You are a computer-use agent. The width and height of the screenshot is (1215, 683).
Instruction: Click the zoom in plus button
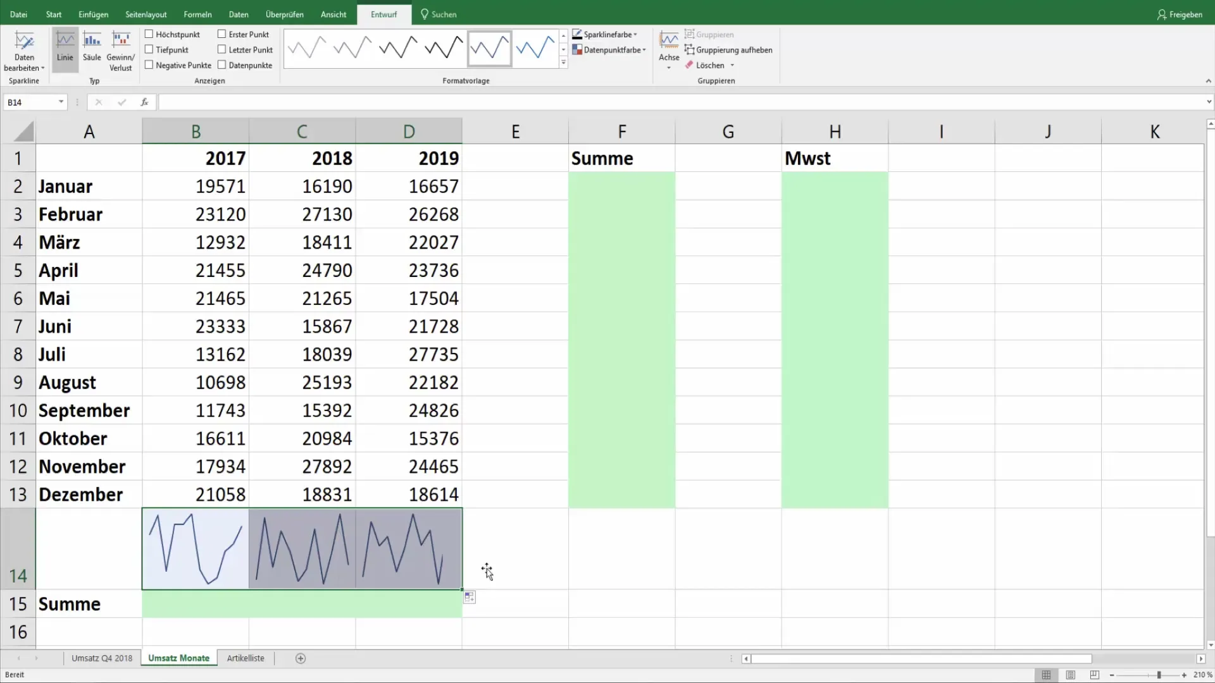point(1184,675)
